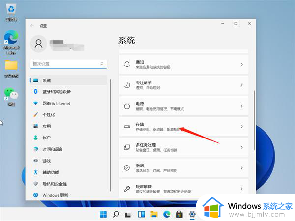Launch File Explorer from taskbar

(x=154, y=214)
